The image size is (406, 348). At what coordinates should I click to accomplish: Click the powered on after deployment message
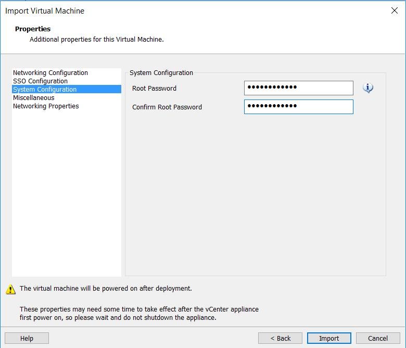coord(106,289)
